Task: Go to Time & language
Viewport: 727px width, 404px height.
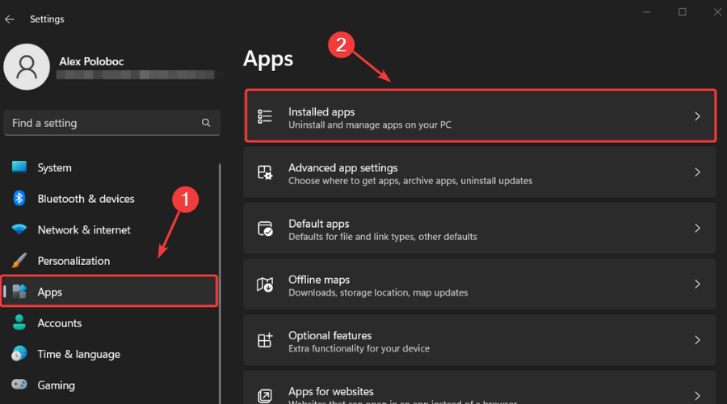Action: coord(109,354)
